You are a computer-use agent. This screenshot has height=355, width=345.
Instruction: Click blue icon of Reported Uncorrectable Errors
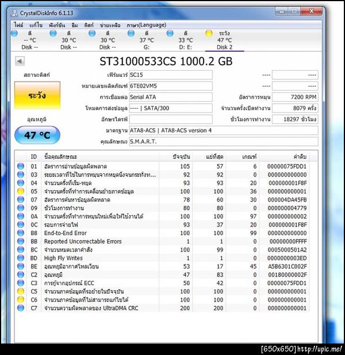click(21, 241)
